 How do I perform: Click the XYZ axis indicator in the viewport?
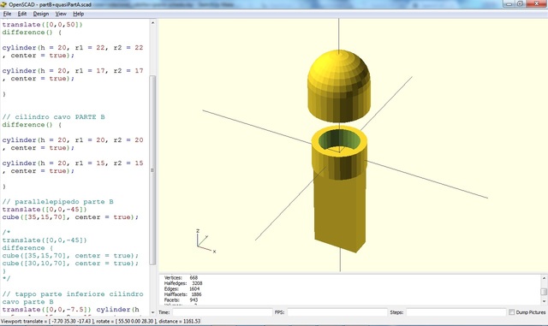coord(205,240)
